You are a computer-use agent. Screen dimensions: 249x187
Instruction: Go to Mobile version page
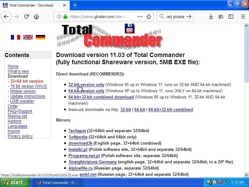23,91
